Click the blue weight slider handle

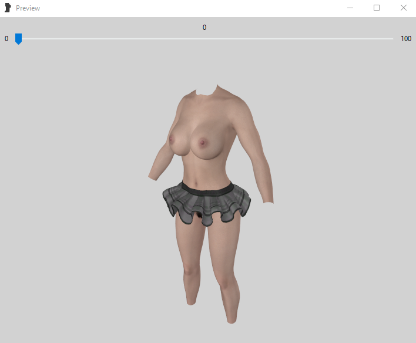click(x=18, y=39)
